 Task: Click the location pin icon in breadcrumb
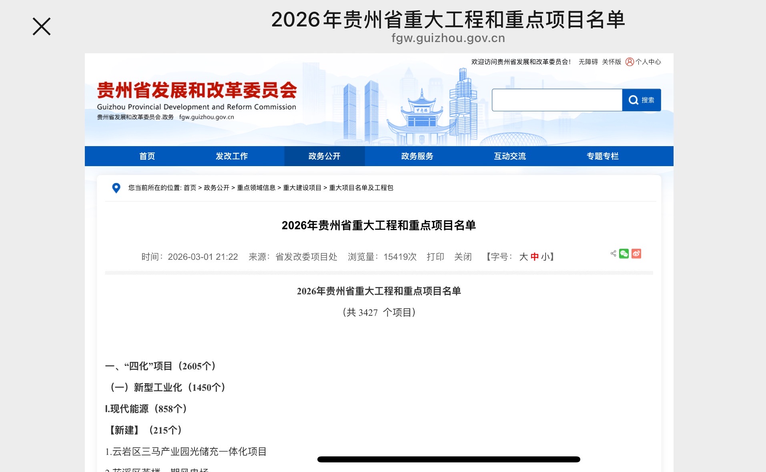tap(116, 188)
